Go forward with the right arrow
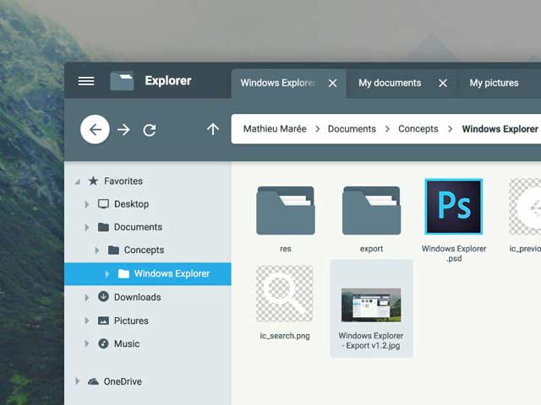This screenshot has width=541, height=405. (123, 130)
